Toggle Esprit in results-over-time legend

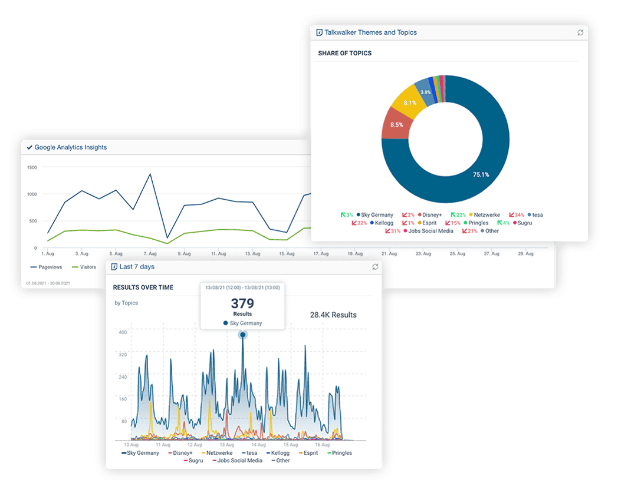click(x=308, y=453)
